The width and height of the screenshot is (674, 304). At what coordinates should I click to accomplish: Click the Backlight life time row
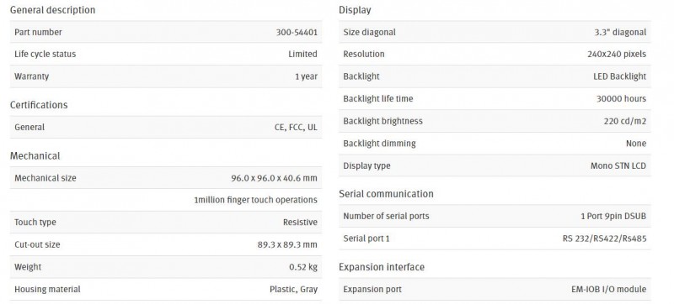(495, 98)
